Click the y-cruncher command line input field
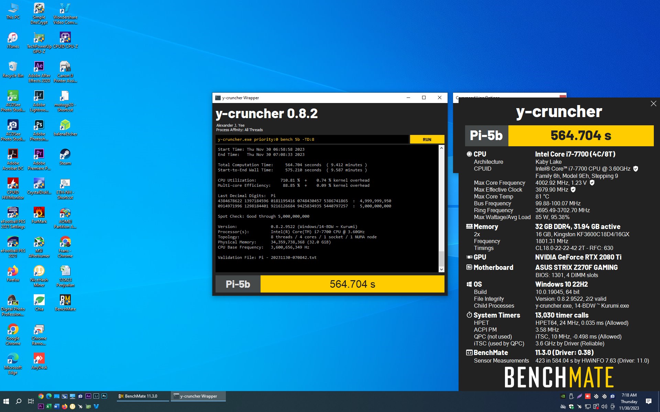The height and width of the screenshot is (412, 660). coord(312,139)
